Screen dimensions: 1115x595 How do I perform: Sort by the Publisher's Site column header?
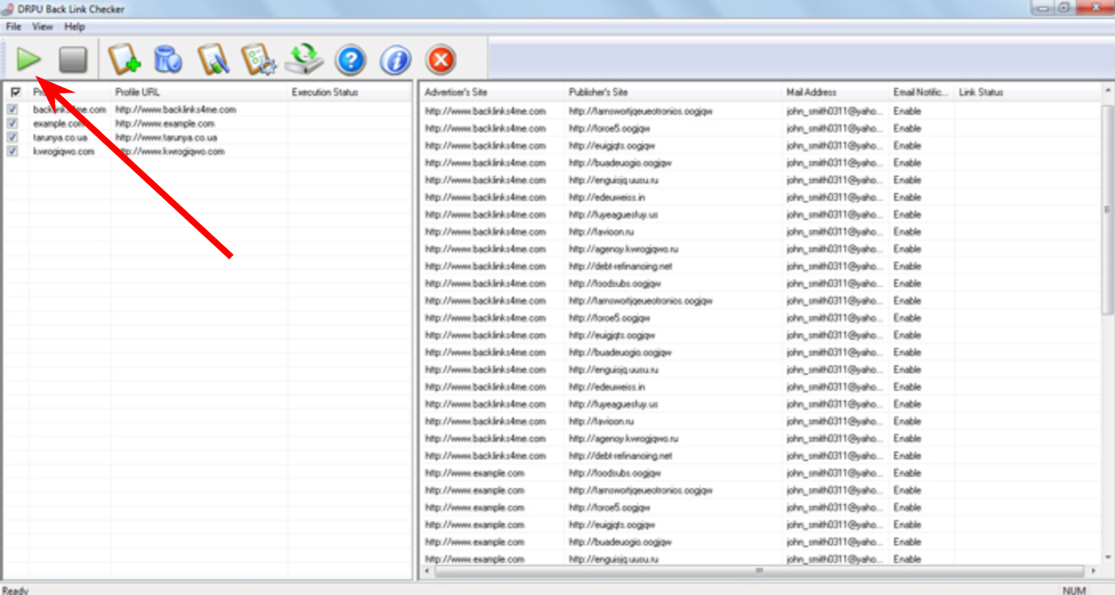point(673,93)
